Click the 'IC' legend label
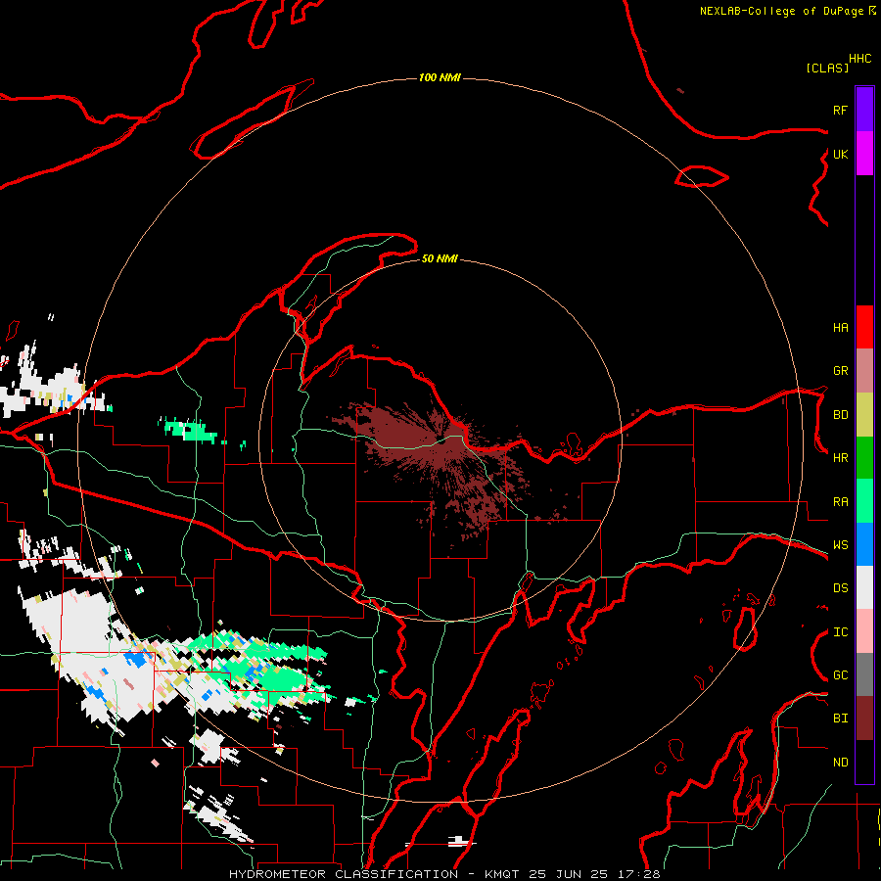881x881 pixels. (841, 632)
